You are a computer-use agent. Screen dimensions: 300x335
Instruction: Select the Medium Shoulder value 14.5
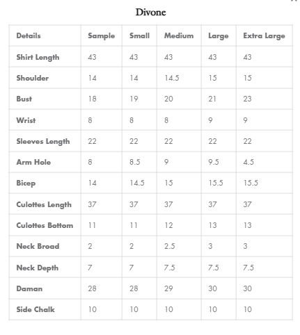[x=172, y=78]
